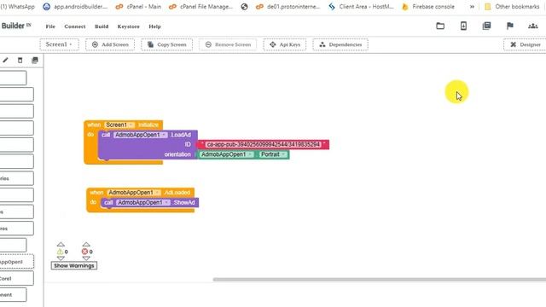The height and width of the screenshot is (307, 546).
Task: Click the workspace horizontal scrollbar
Action: point(380,279)
